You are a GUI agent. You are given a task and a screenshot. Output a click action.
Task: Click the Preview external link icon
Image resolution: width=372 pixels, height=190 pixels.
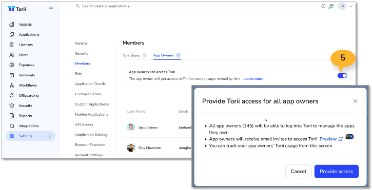(341, 139)
